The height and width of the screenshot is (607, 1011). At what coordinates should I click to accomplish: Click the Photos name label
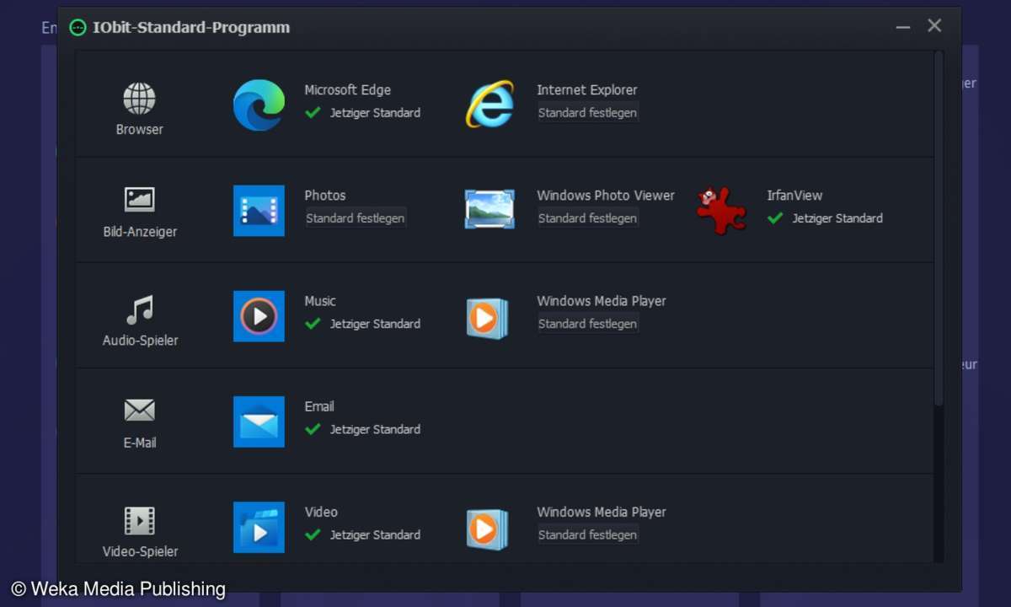(325, 196)
